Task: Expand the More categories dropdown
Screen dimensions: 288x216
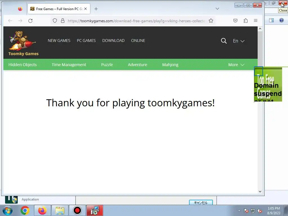Action: click(x=236, y=65)
